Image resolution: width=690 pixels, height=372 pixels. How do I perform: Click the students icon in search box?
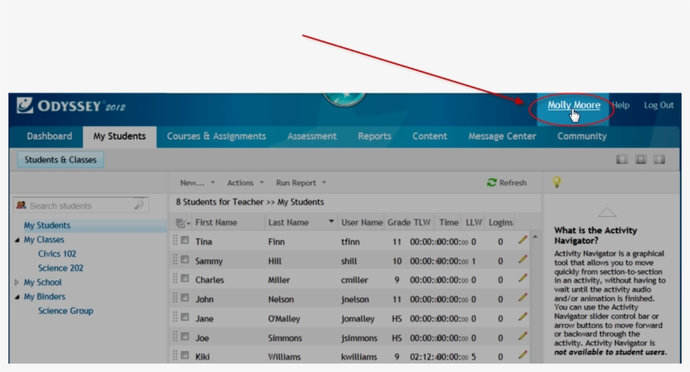coord(21,205)
